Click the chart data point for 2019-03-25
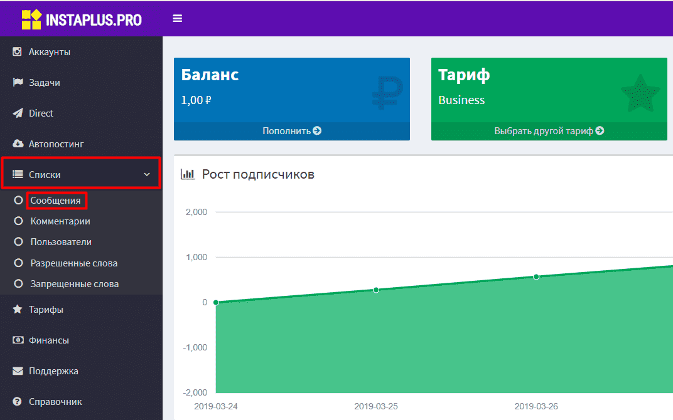The height and width of the screenshot is (420, 673). point(376,290)
